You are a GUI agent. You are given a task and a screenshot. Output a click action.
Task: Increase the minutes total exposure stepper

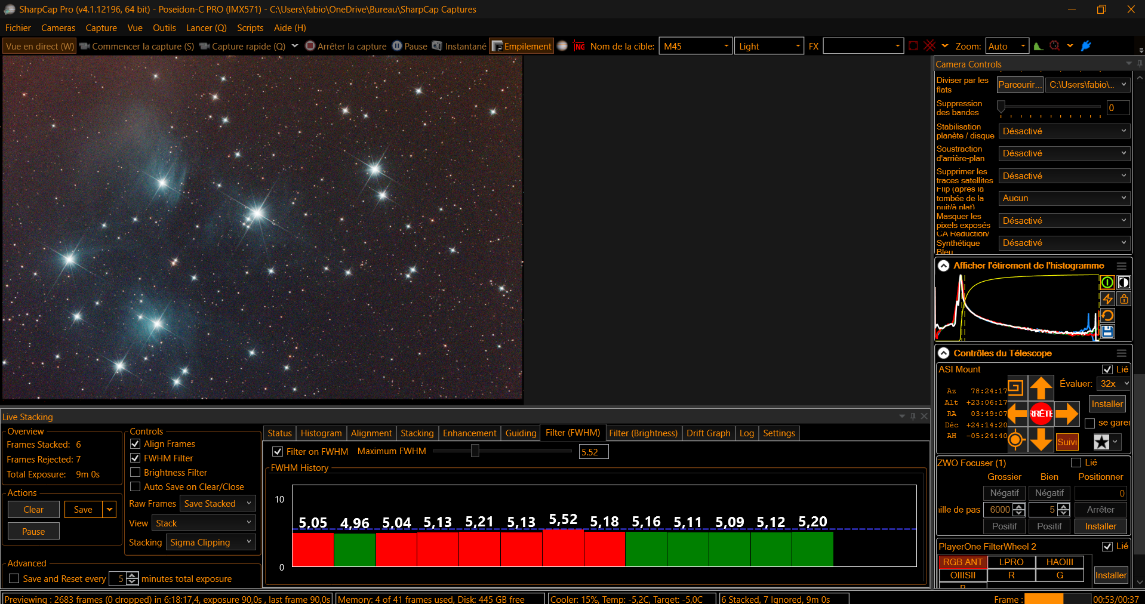click(133, 575)
